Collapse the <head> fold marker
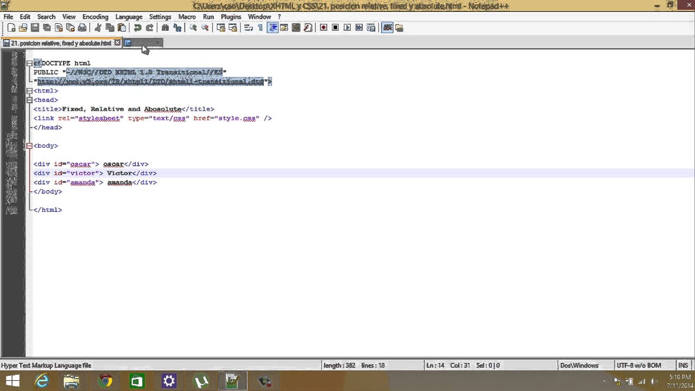The image size is (695, 391). [x=29, y=100]
